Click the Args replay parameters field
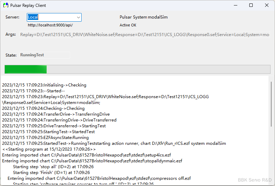The width and height of the screenshot is (275, 186). click(145, 35)
